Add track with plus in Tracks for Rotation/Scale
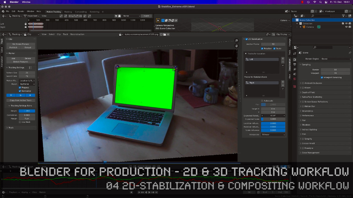353x198 pixels. pyautogui.click(x=283, y=82)
